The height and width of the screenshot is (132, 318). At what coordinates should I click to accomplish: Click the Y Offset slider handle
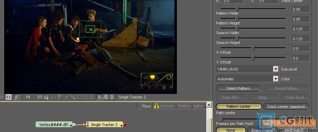(x=253, y=58)
